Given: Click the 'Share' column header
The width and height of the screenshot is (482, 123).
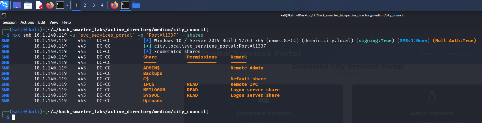Looking at the screenshot, I should coord(150,57).
